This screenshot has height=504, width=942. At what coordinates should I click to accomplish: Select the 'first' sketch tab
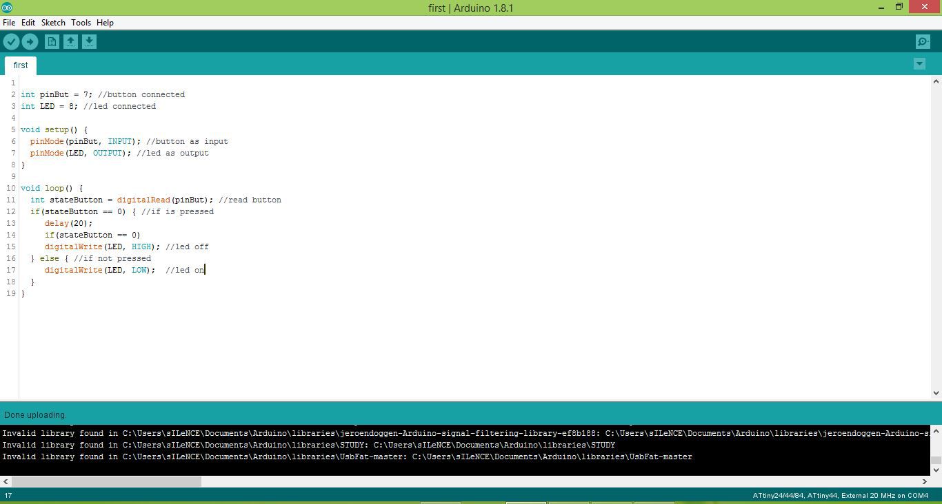pos(21,65)
